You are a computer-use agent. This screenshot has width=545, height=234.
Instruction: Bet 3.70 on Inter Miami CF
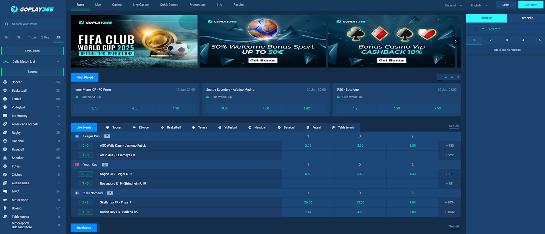pyautogui.click(x=94, y=108)
